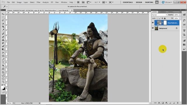187x105 pixels.
Task: Toggle lock all for layer
Action: 165,18
